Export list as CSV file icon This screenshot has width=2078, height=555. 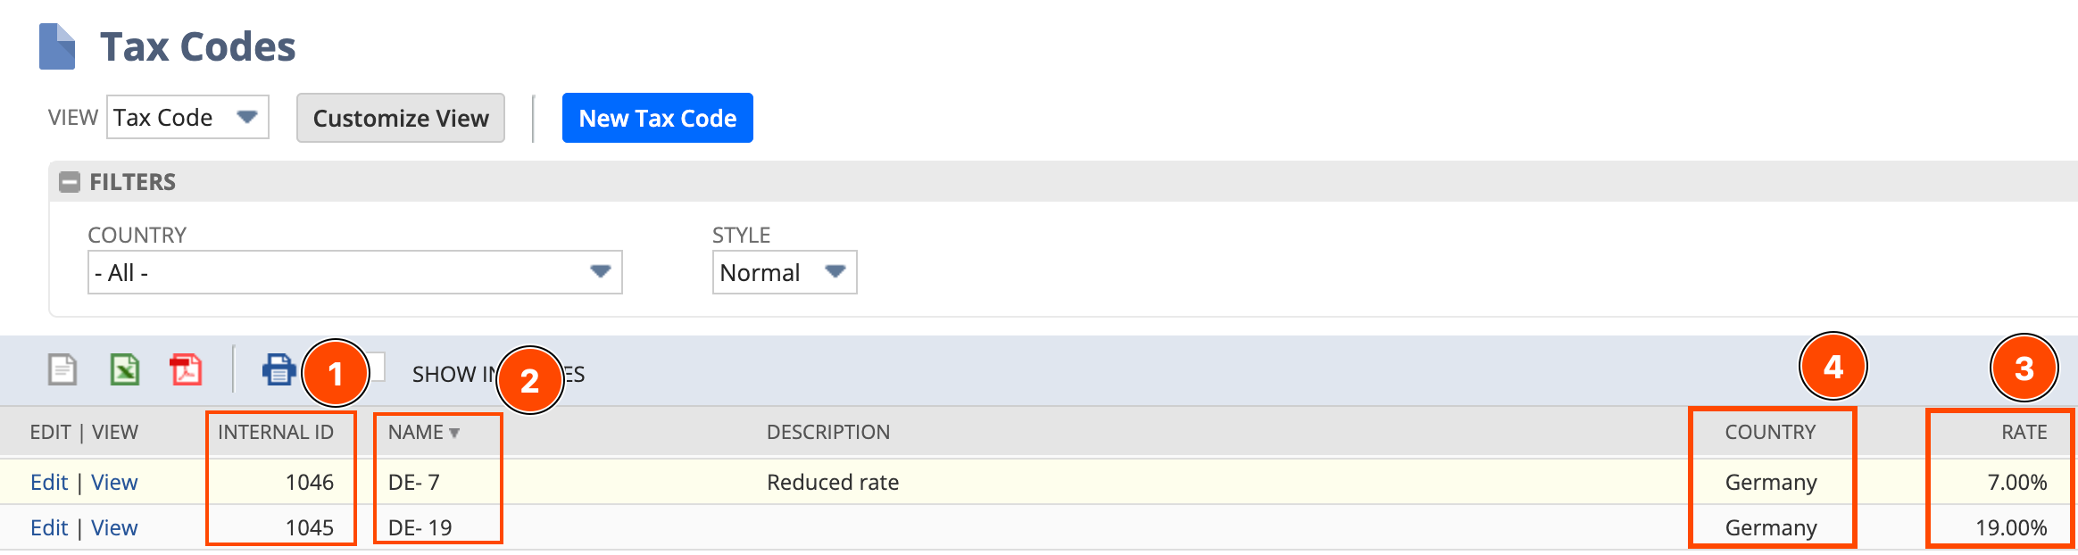point(62,369)
